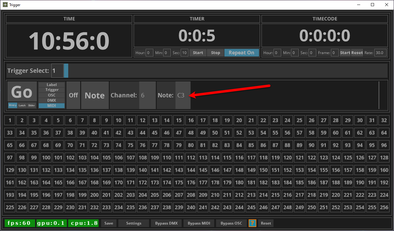Switch to the OSC tab
The height and width of the screenshot is (231, 394).
pyautogui.click(x=52, y=95)
